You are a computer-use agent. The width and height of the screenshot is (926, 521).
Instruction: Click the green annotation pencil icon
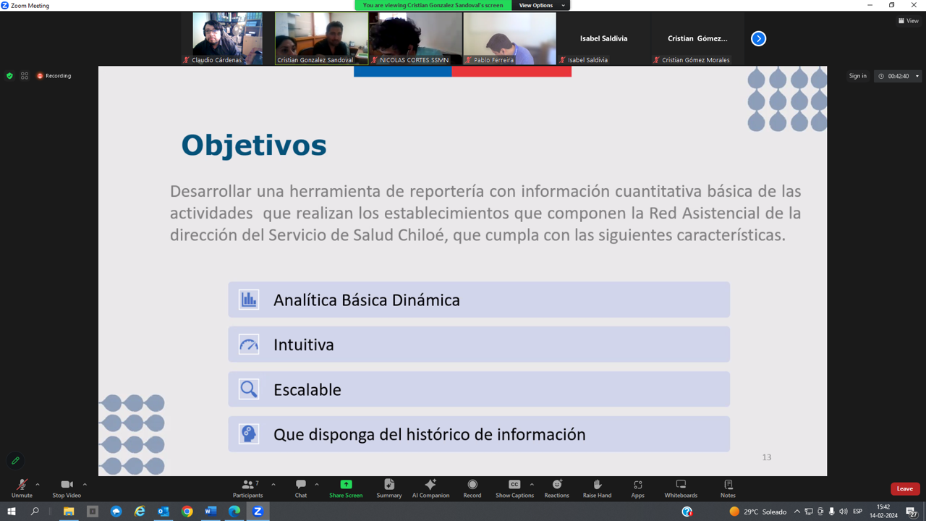(15, 461)
